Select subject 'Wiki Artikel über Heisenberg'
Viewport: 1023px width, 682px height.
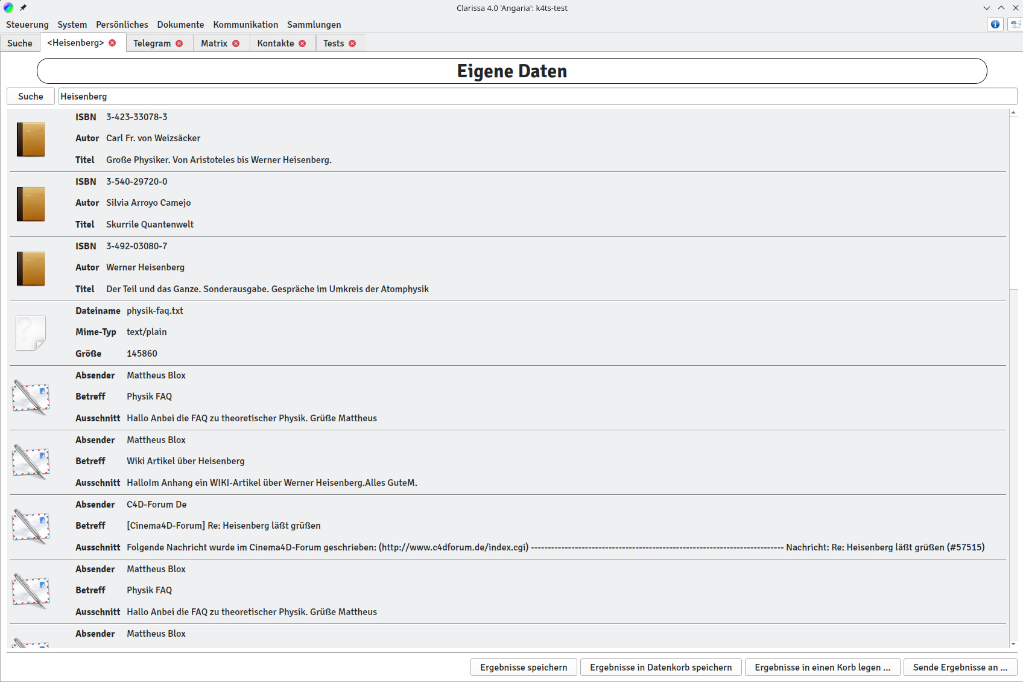tap(186, 461)
